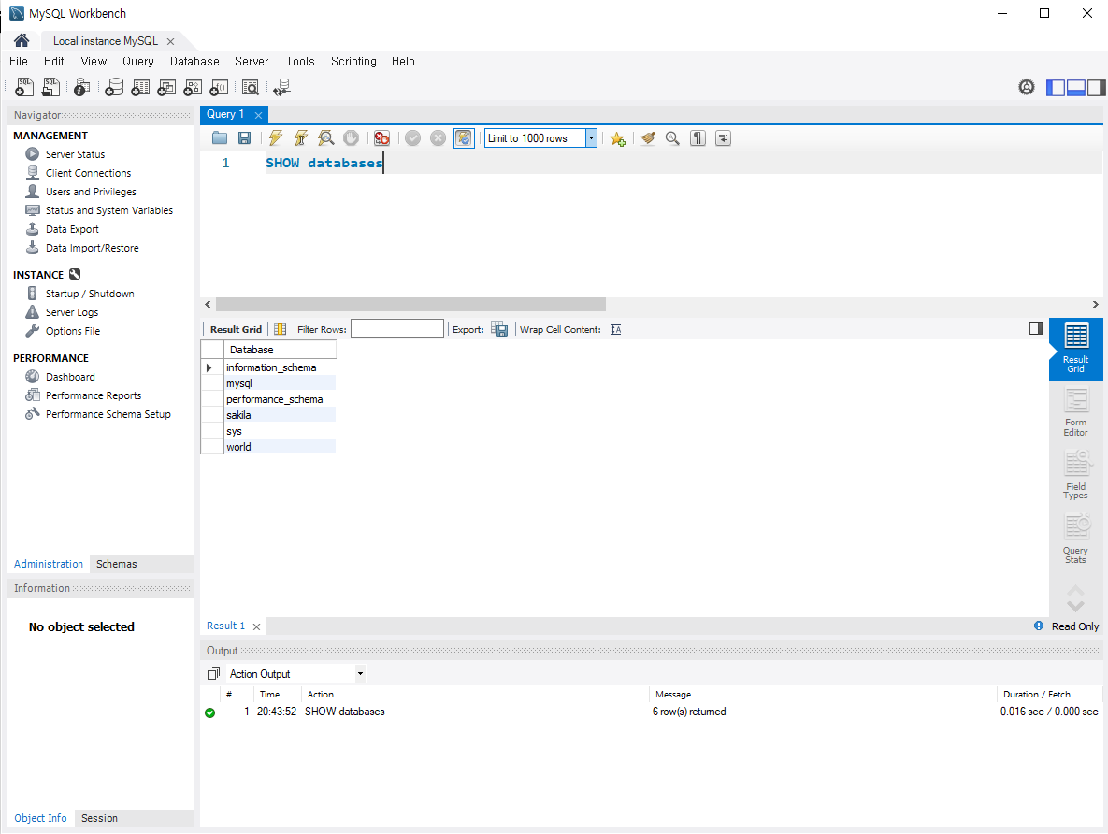
Task: Click editor horizontal scrollbar thumb
Action: point(410,304)
